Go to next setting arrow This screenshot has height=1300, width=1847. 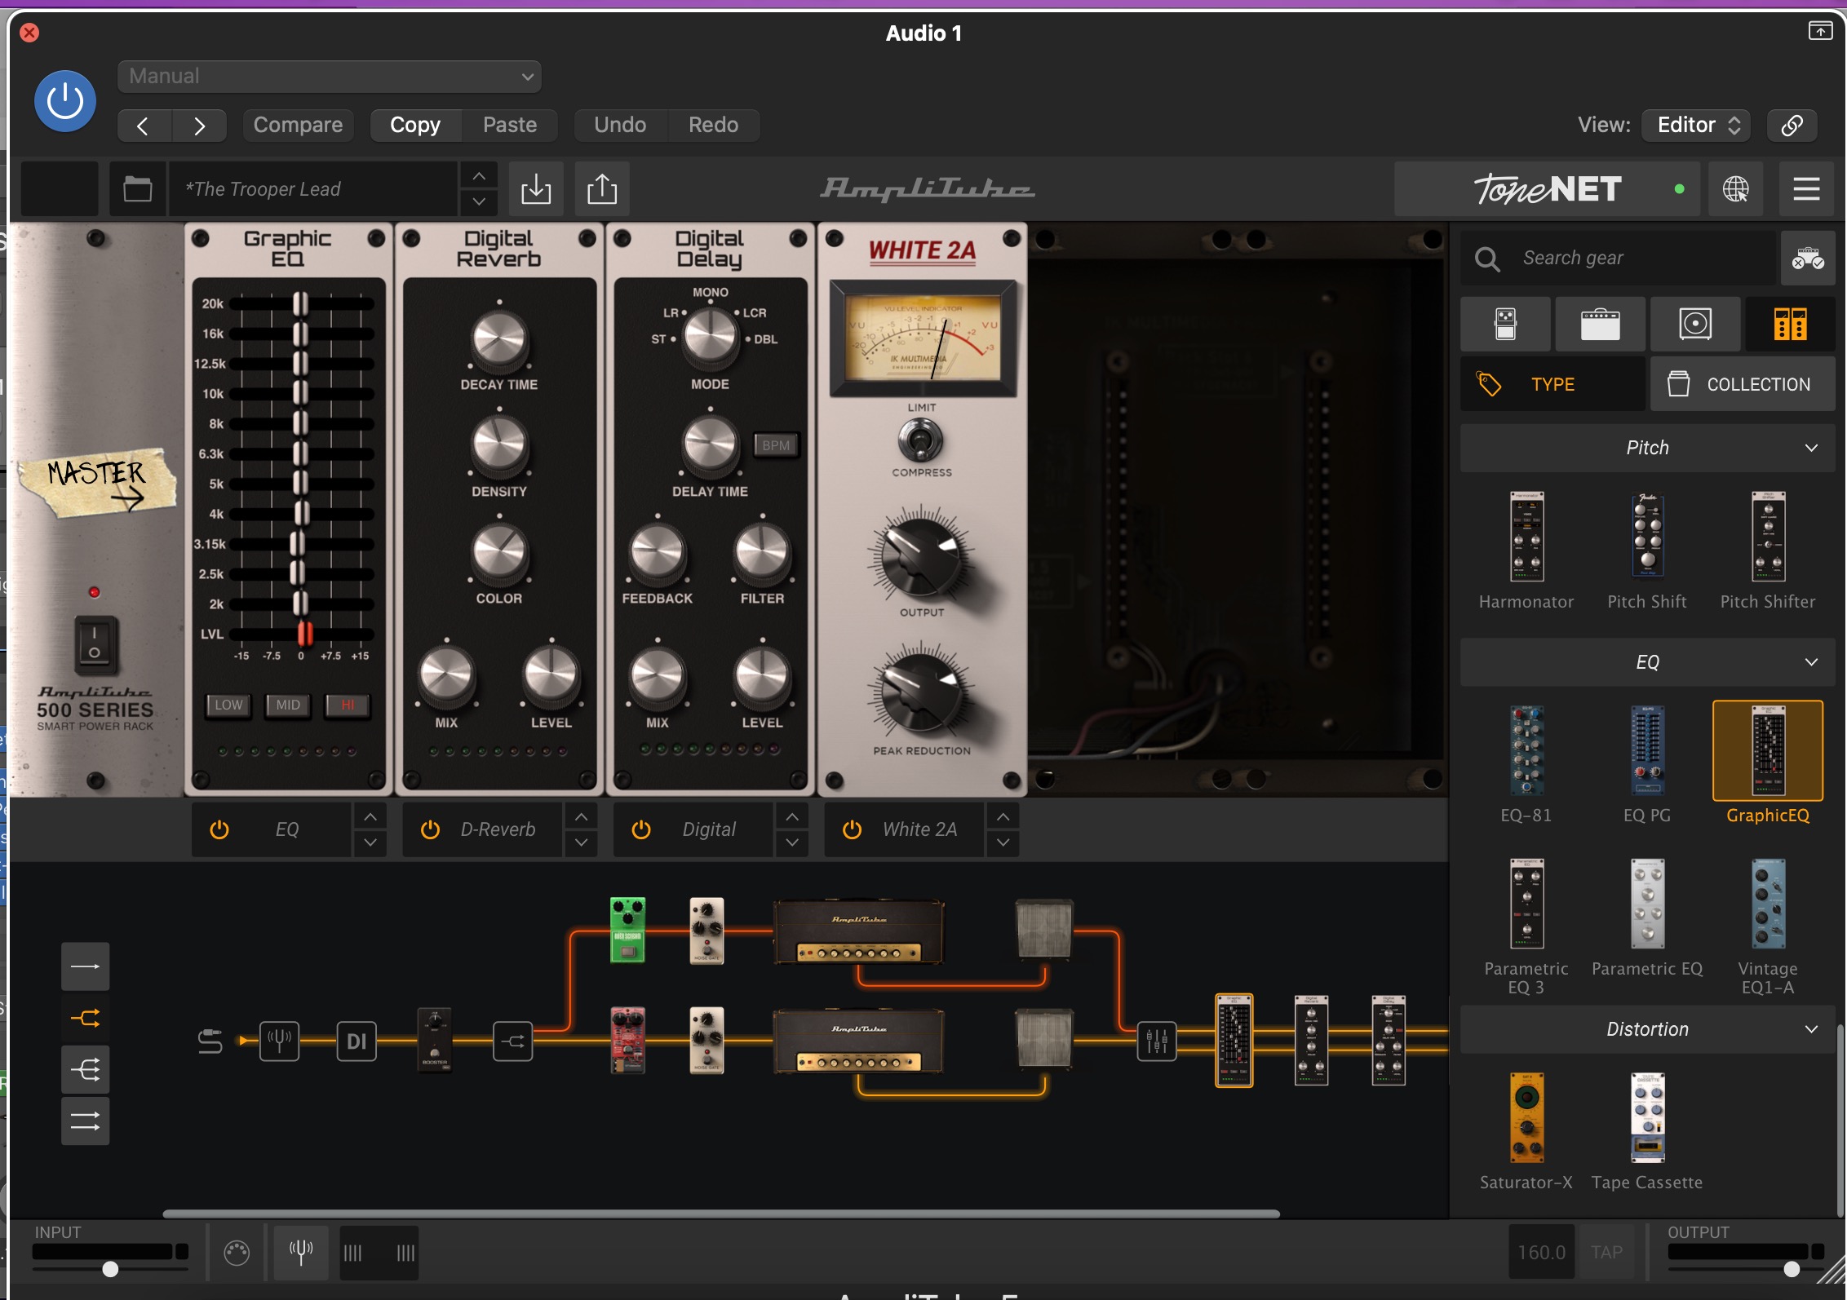(199, 126)
